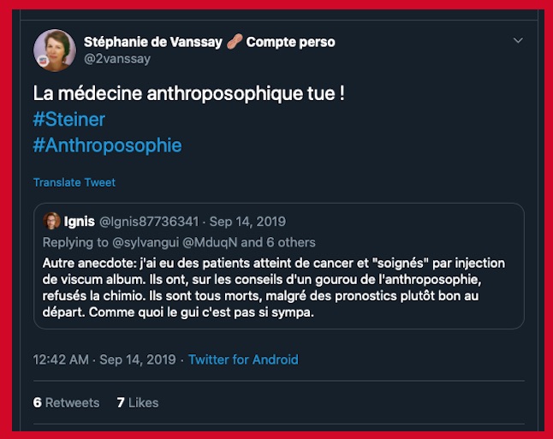Image resolution: width=553 pixels, height=439 pixels.
Task: Click Translate Tweet
Action: point(74,182)
